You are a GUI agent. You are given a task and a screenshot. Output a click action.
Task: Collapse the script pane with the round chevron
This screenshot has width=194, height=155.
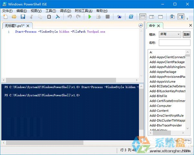click(141, 26)
